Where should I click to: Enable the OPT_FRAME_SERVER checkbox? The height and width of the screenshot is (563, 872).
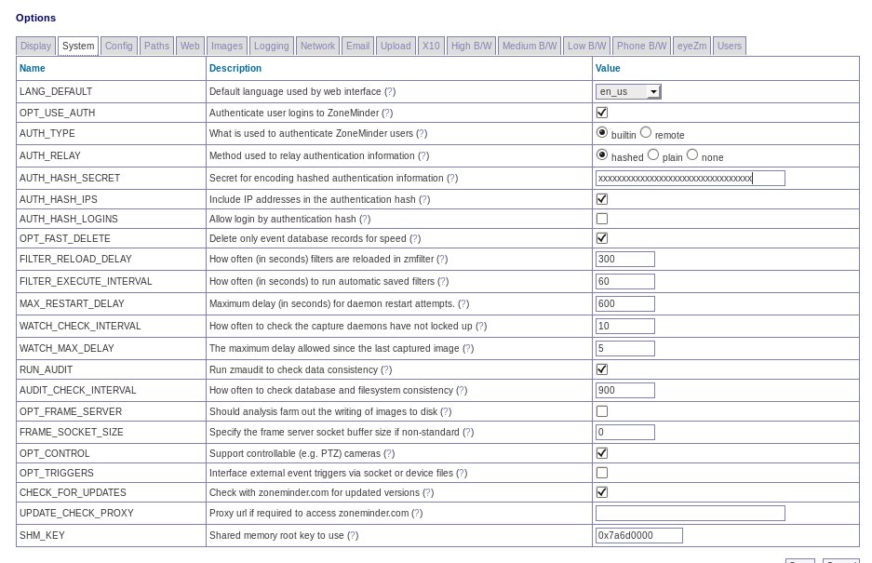coord(602,411)
